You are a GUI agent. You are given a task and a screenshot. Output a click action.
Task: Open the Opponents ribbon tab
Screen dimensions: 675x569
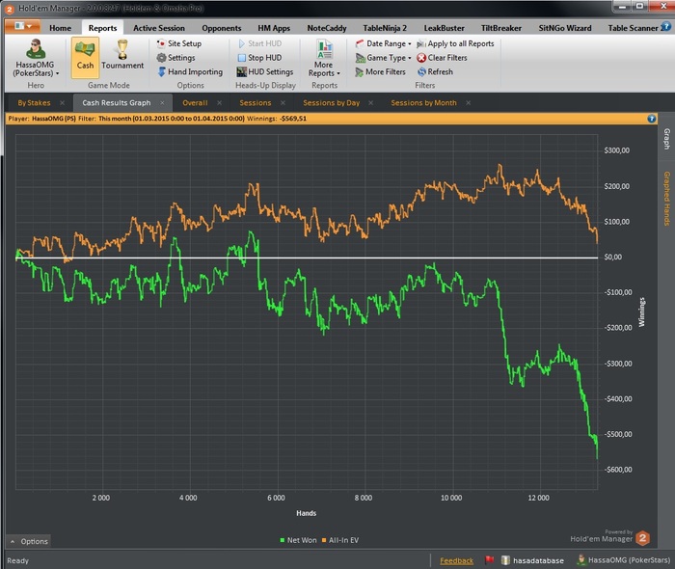[x=221, y=28]
